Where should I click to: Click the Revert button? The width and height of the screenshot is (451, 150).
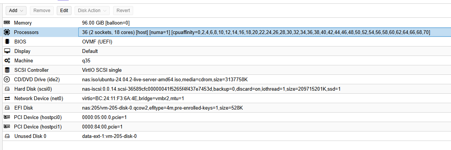click(123, 11)
